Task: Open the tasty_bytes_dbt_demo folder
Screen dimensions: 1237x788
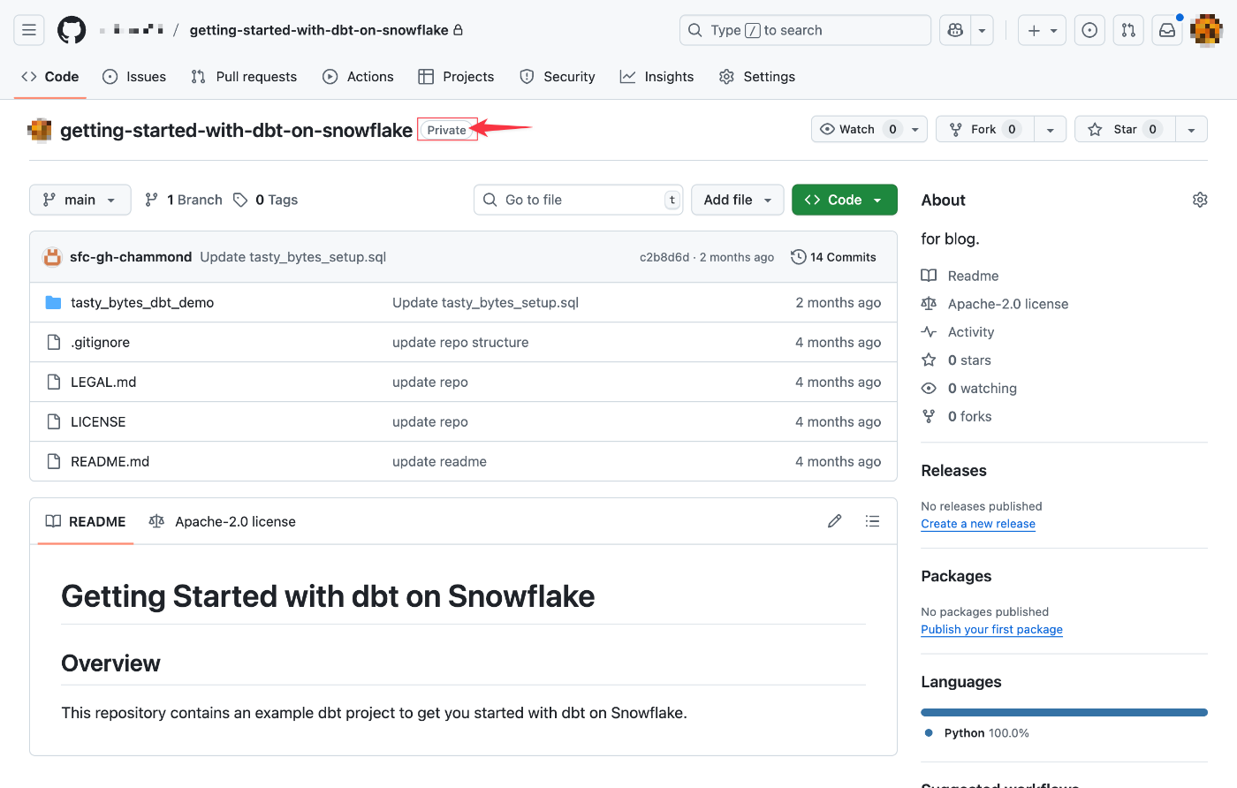Action: tap(142, 302)
